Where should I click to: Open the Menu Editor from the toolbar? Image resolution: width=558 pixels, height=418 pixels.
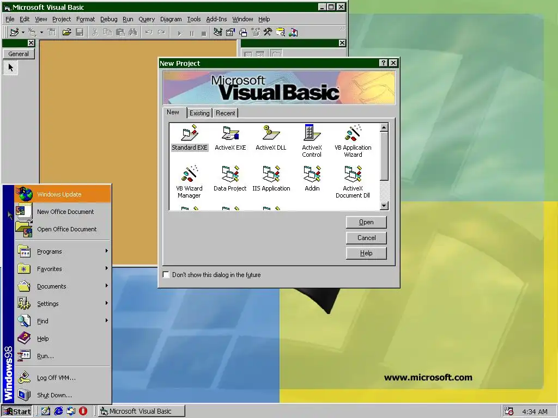(x=52, y=32)
